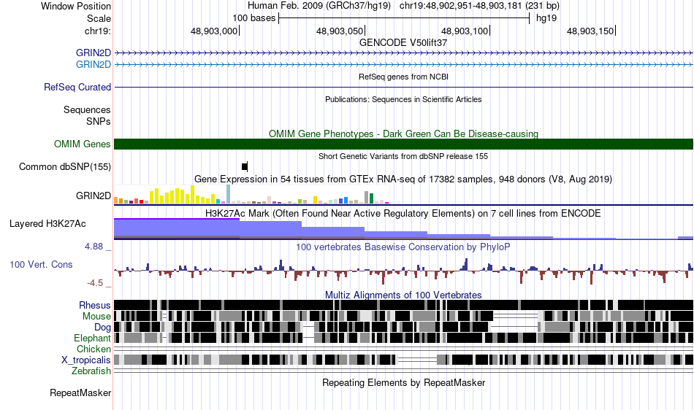Click the 48,903,050 ruler coordinate
This screenshot has width=694, height=410.
340,31
